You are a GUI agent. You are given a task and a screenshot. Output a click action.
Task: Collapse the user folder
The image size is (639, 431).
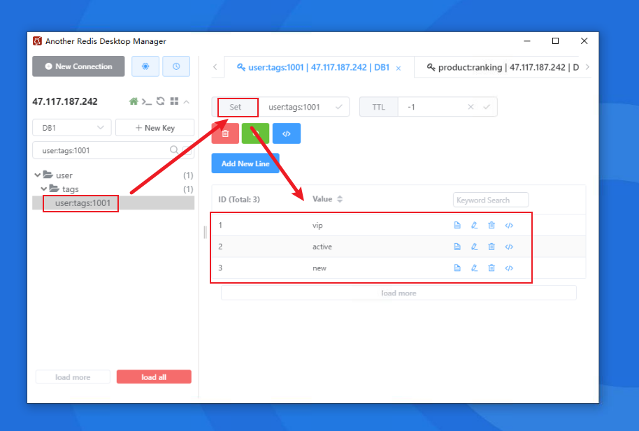pyautogui.click(x=38, y=175)
